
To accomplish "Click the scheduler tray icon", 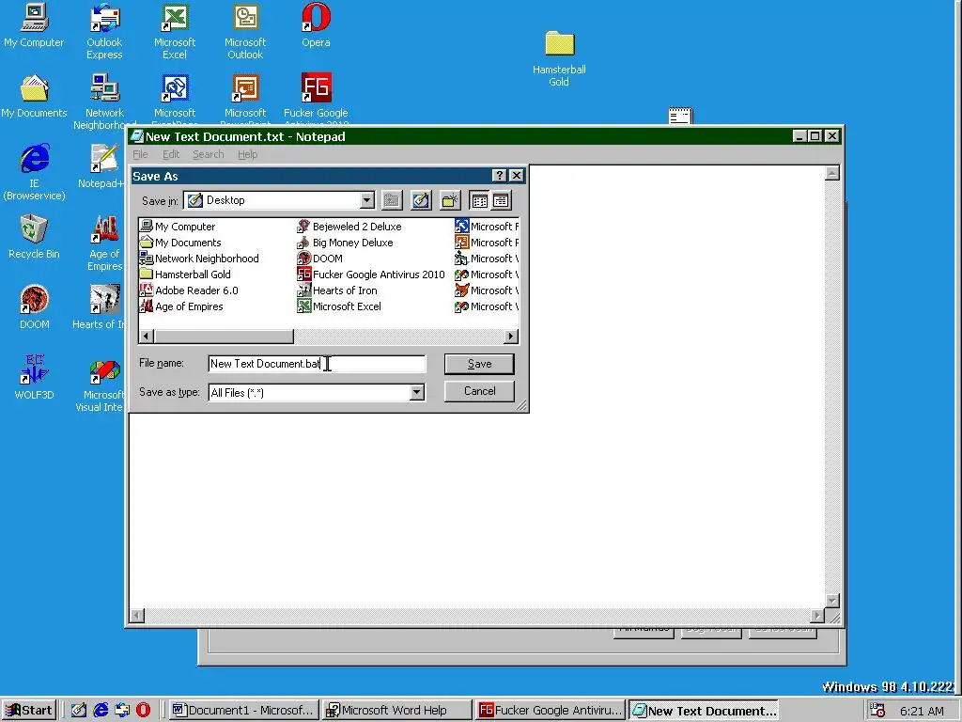I will (877, 711).
